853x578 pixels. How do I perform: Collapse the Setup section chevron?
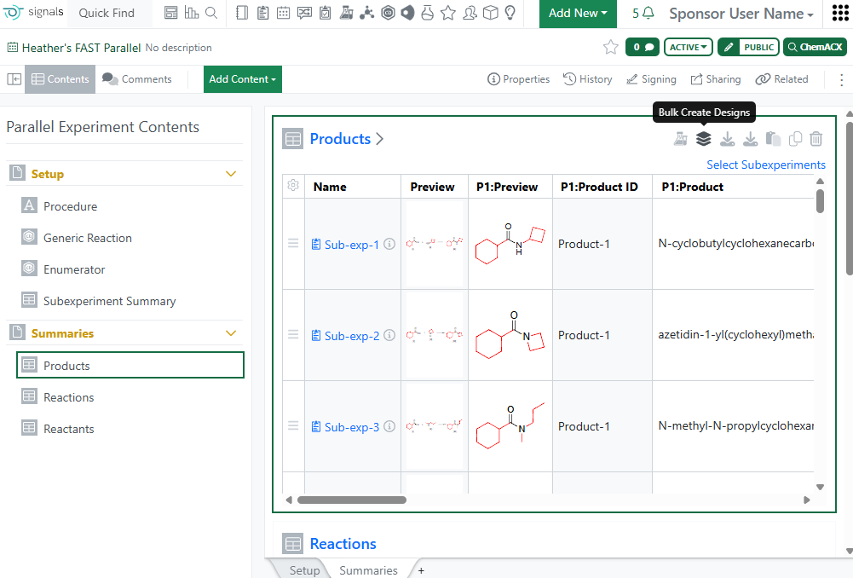tap(230, 174)
